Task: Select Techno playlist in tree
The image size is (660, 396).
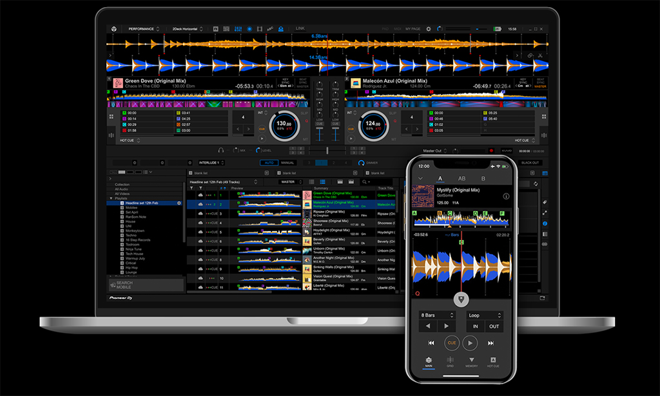Action: [x=131, y=235]
